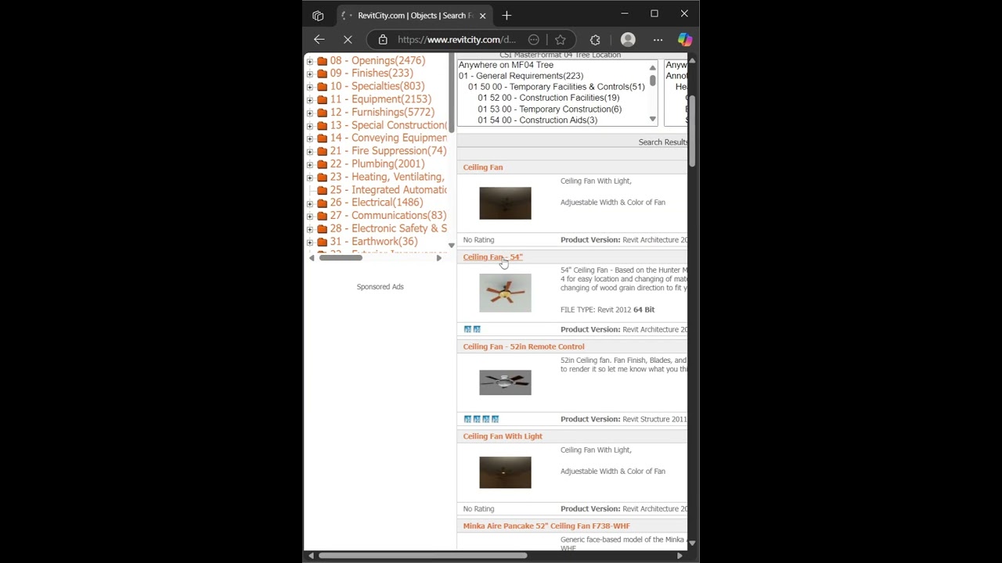
Task: Open the 22 - Plumbing(2001) category
Action: click(x=377, y=163)
